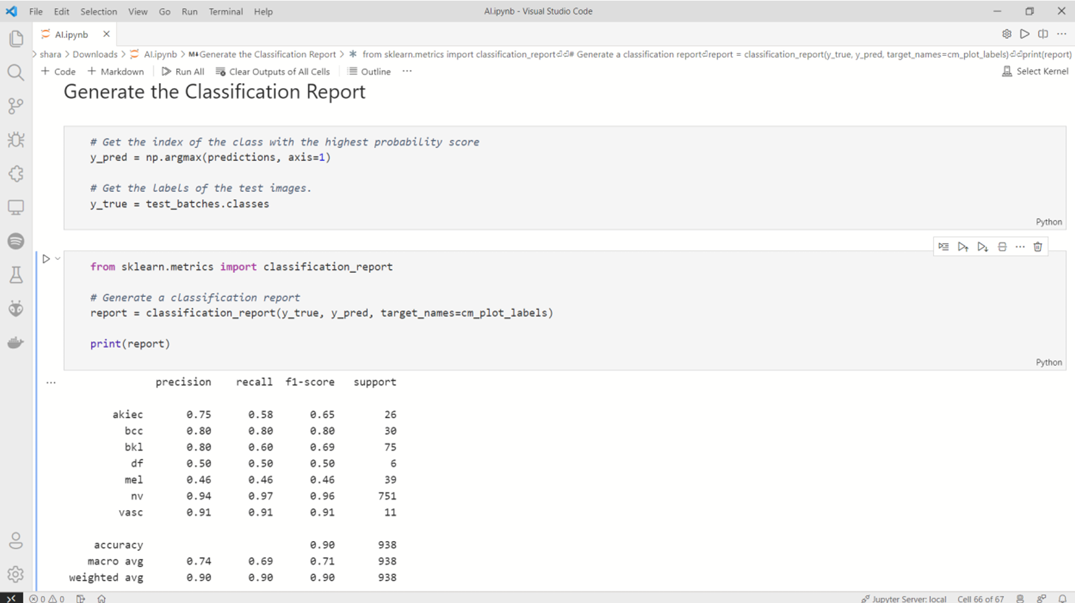The image size is (1075, 603).
Task: Open the Explorer view in activity bar
Action: pos(16,38)
